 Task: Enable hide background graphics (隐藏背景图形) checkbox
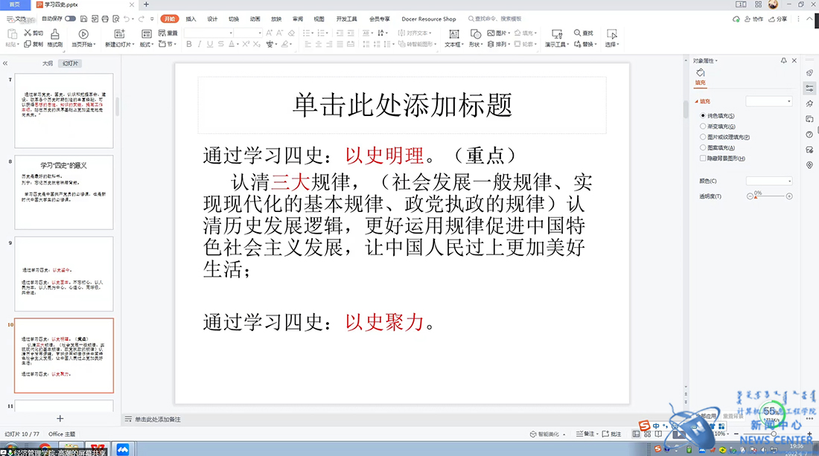tap(703, 158)
